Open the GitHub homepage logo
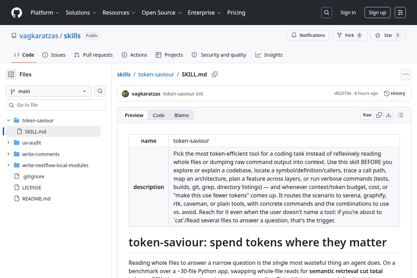 pyautogui.click(x=17, y=13)
